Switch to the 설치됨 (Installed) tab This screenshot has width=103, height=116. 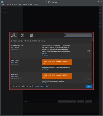pos(31,35)
